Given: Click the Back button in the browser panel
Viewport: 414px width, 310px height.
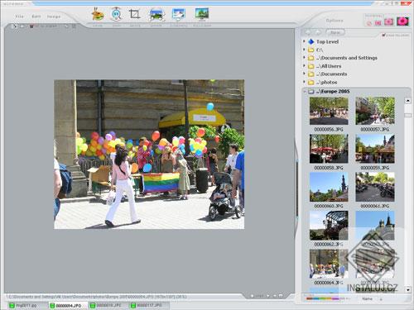Looking at the screenshot, I should (335, 32).
